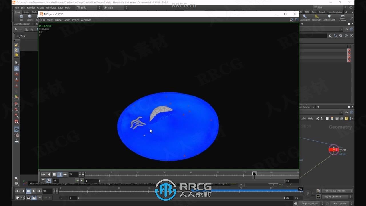This screenshot has height=206, width=366.
Task: Switch to the Wires shelf tab
Action: click(x=314, y=12)
